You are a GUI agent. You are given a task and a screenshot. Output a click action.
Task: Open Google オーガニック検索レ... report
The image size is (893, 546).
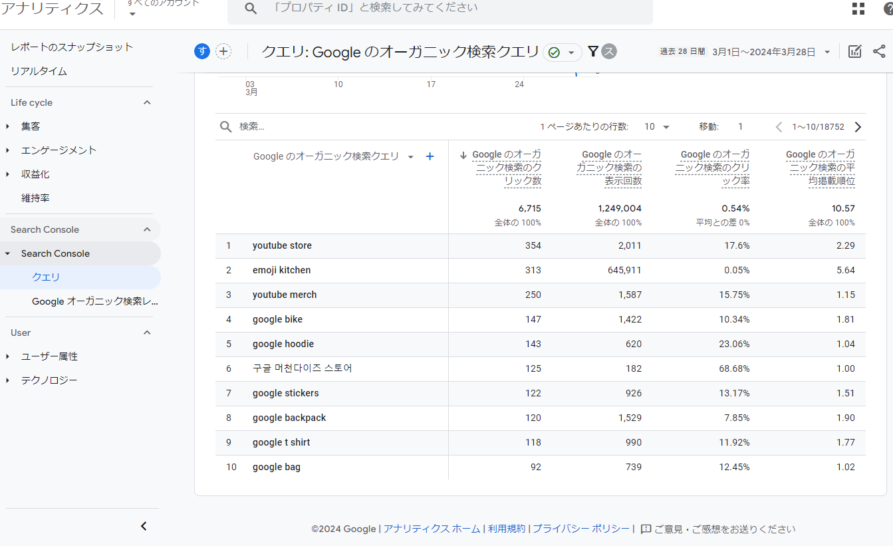click(95, 301)
